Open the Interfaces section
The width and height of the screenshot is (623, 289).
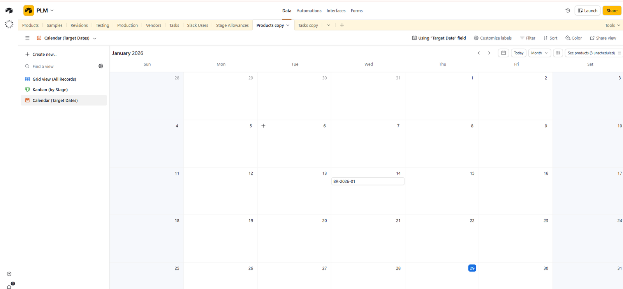click(x=336, y=11)
